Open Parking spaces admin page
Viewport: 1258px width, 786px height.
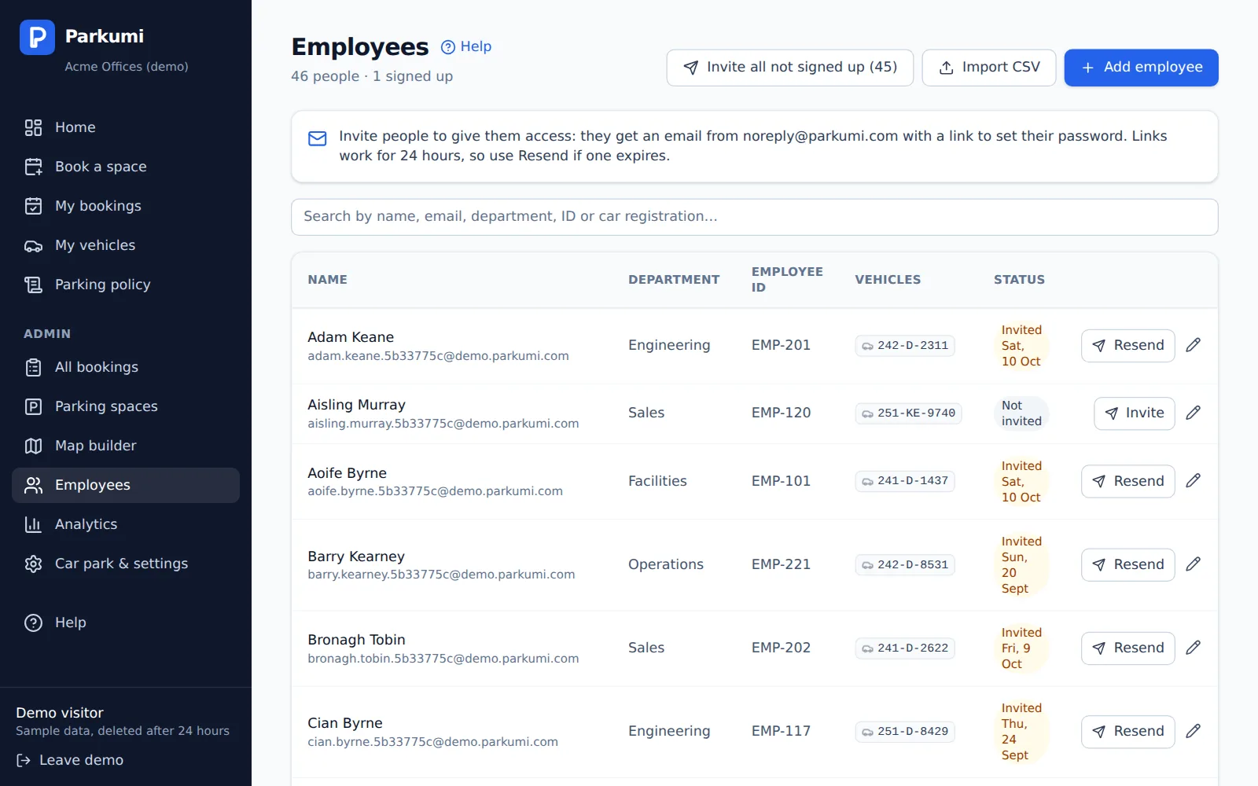(126, 406)
